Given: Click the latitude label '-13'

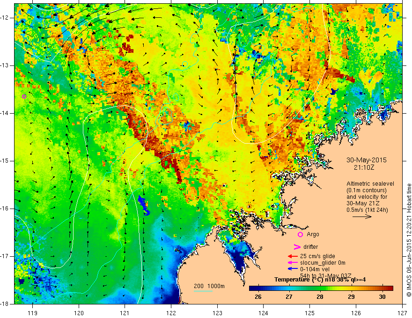Looking at the screenshot, I should tap(5, 65).
